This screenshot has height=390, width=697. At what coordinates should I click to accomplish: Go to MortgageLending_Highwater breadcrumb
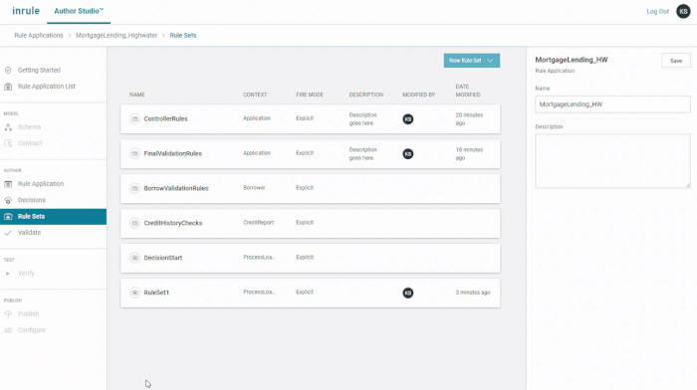click(x=116, y=35)
